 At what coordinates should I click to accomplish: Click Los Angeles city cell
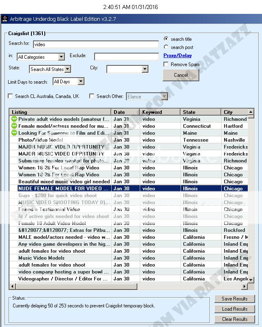(236, 278)
